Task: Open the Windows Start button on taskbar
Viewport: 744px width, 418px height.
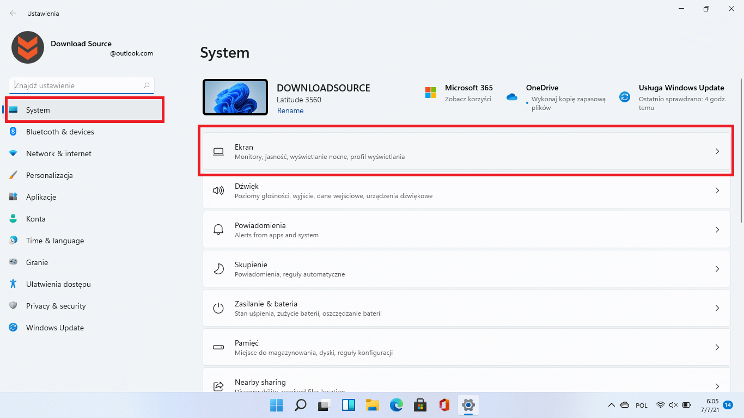Action: click(277, 405)
